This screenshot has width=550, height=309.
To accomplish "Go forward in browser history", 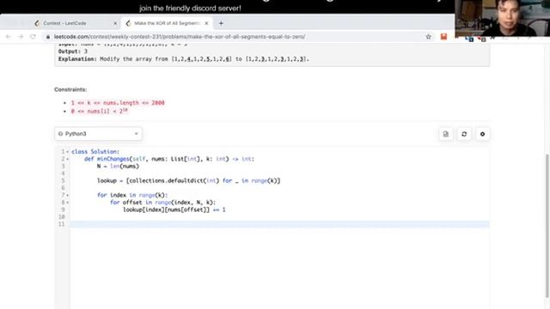I will click(x=21, y=36).
